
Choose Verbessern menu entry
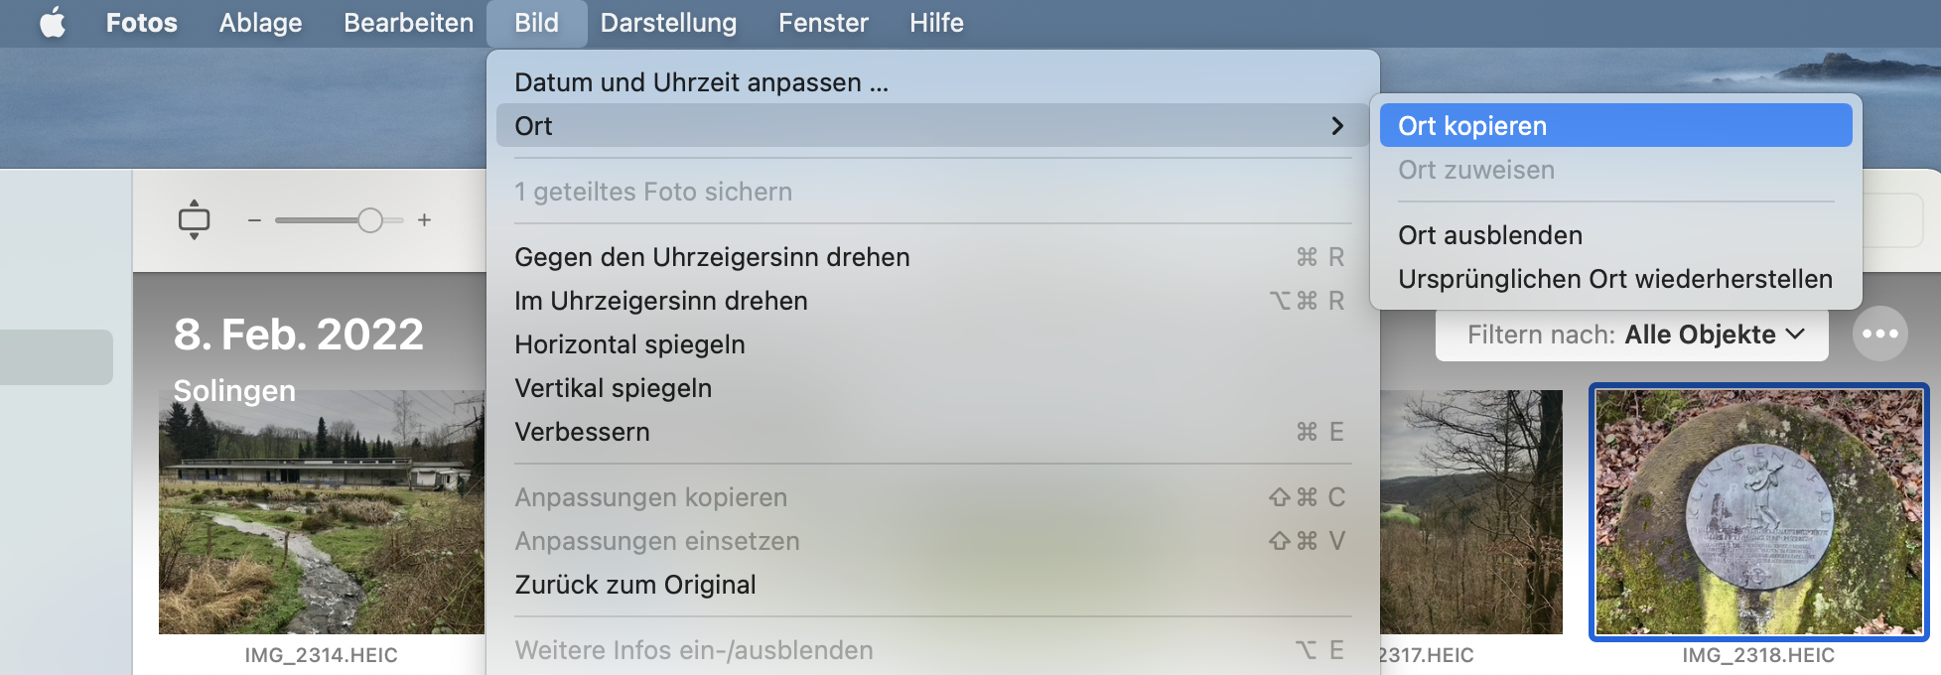[x=582, y=432]
